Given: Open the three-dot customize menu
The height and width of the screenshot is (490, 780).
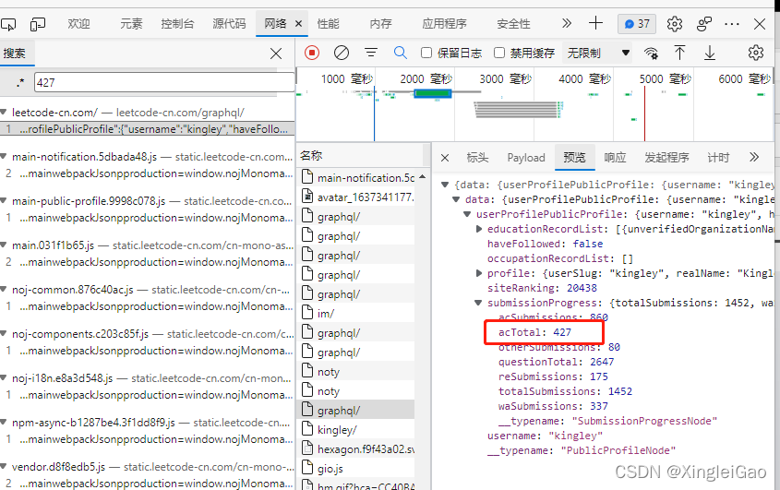Looking at the screenshot, I should click(x=732, y=24).
